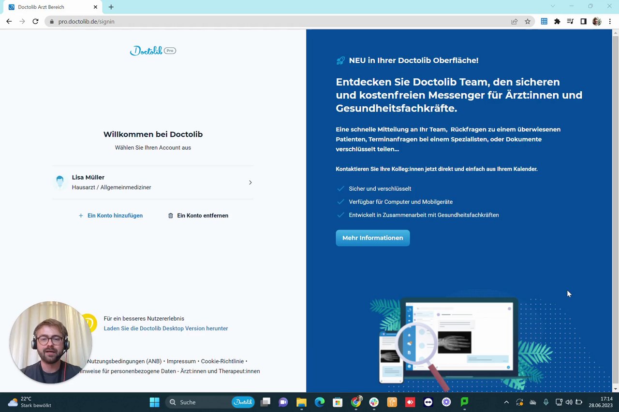Open Task View in taskbar
Image resolution: width=619 pixels, height=412 pixels.
tap(265, 402)
